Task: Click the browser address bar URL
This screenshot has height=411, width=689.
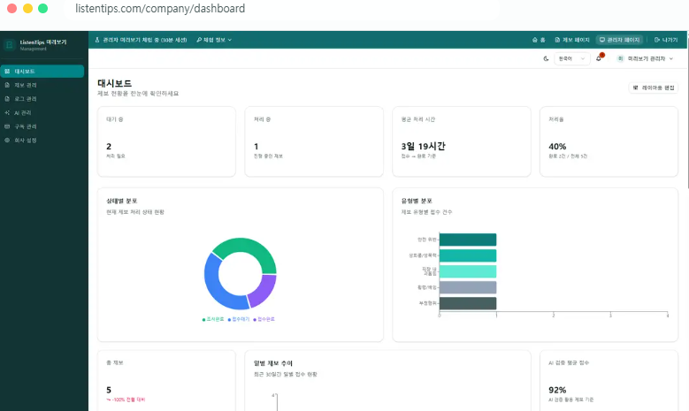Action: tap(160, 8)
